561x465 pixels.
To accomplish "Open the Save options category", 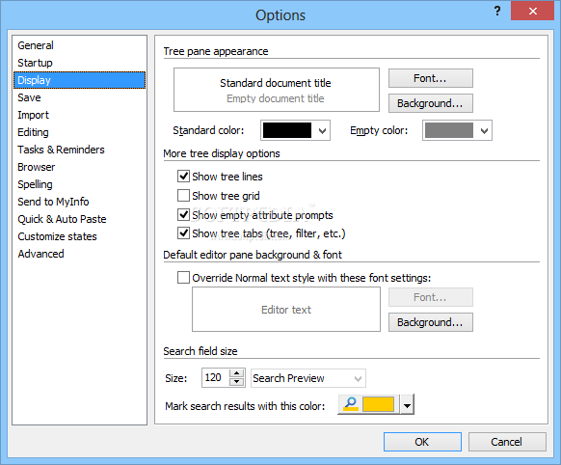I will 79,97.
